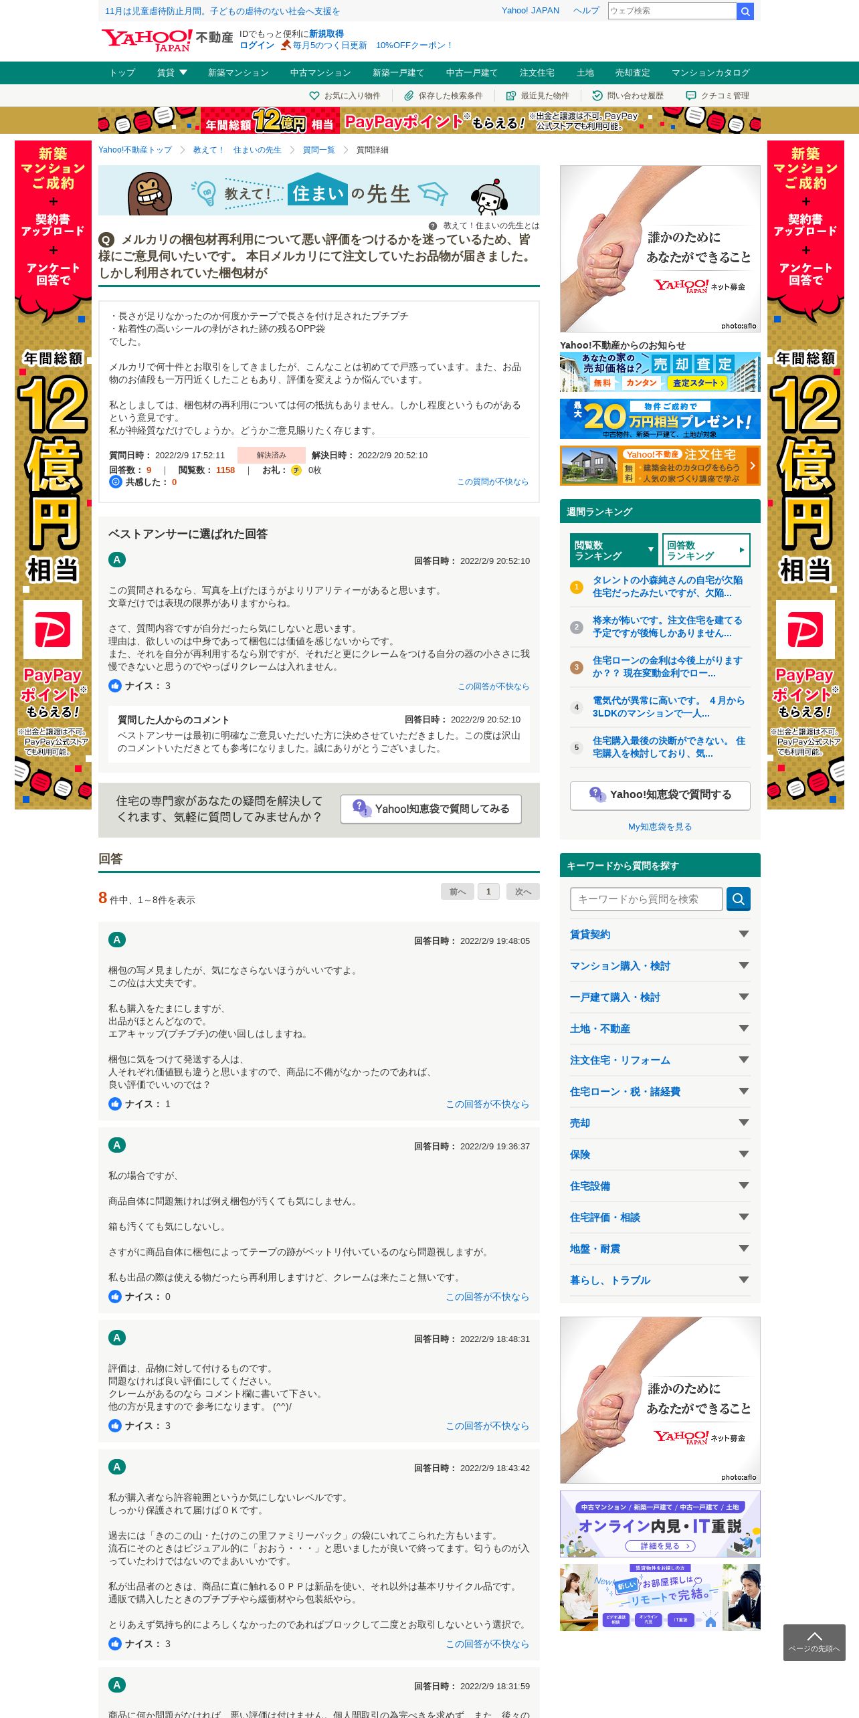Click arrow on 注文住宅 catalog banner
859x1718 pixels.
click(x=753, y=466)
